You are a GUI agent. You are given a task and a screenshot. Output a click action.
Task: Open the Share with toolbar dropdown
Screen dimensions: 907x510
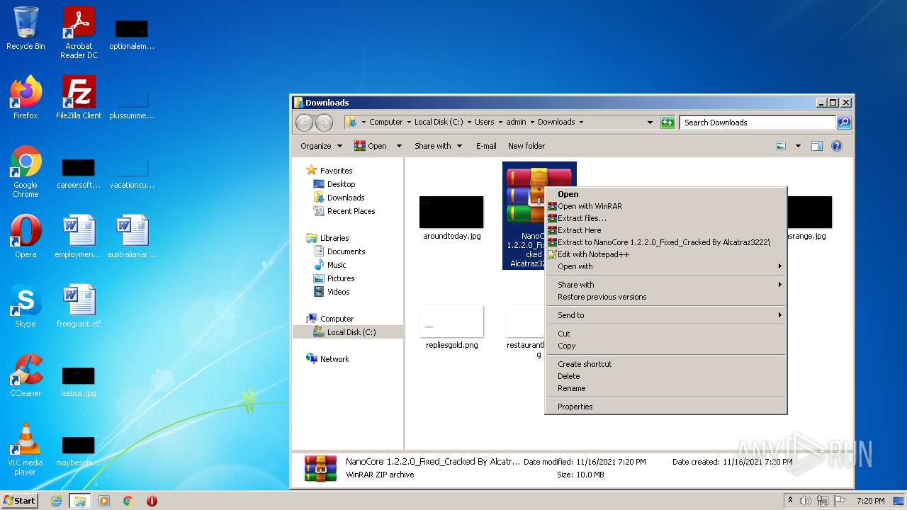click(x=438, y=146)
